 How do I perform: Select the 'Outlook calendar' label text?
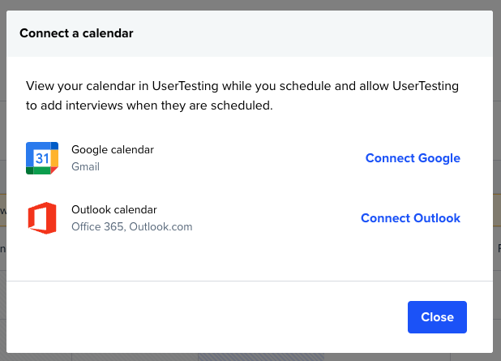pyautogui.click(x=114, y=210)
